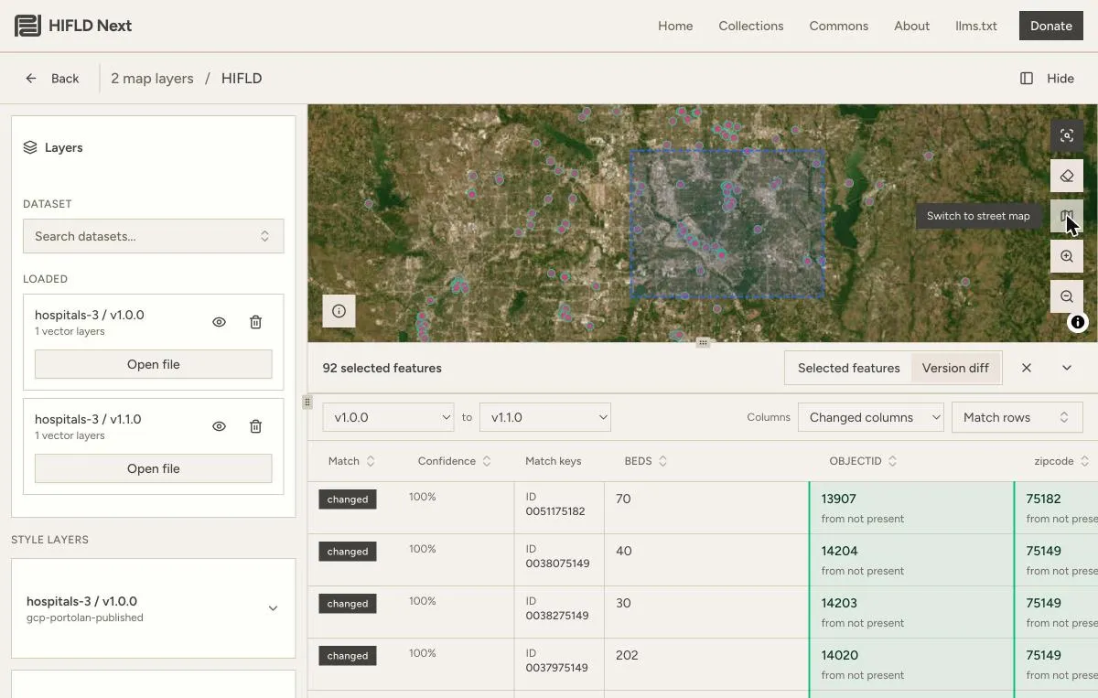Zoom out on the map
This screenshot has height=698, width=1098.
point(1067,296)
